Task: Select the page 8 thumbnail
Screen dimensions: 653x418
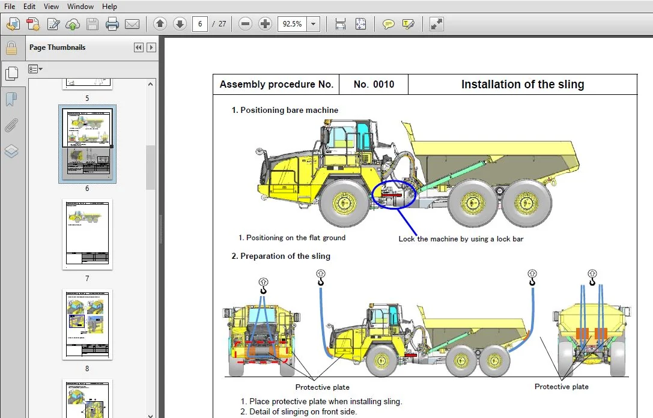Action: (x=87, y=324)
